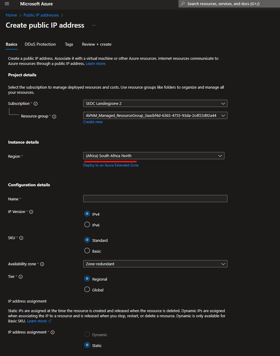
Task: Click external link icon beside Learn more
Action: pyautogui.click(x=50, y=321)
